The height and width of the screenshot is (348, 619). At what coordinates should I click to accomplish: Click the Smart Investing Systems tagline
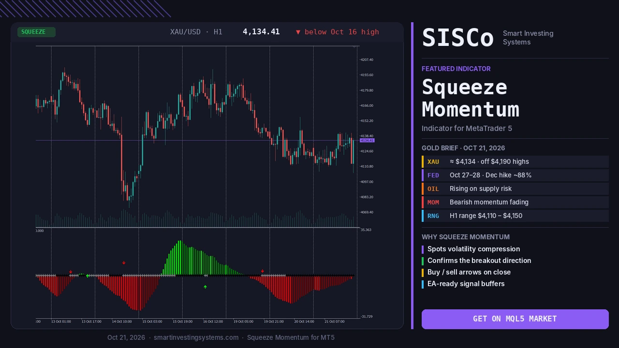528,38
